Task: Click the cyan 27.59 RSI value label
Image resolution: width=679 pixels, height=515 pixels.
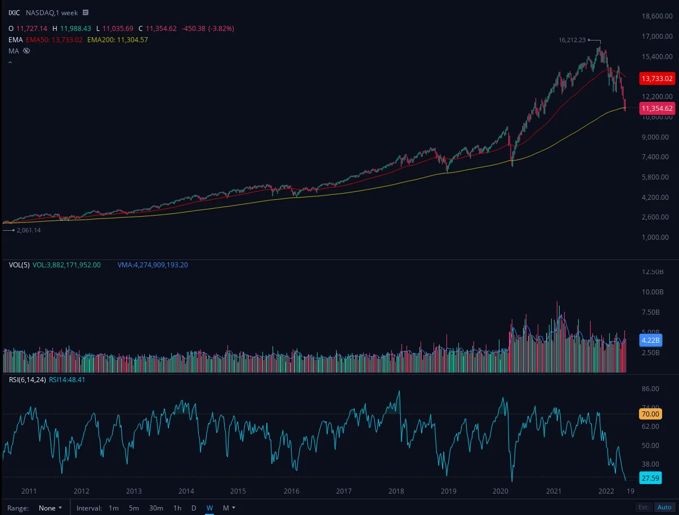Action: 650,478
